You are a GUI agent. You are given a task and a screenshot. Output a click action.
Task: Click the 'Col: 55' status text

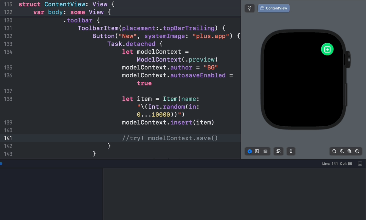pyautogui.click(x=346, y=164)
